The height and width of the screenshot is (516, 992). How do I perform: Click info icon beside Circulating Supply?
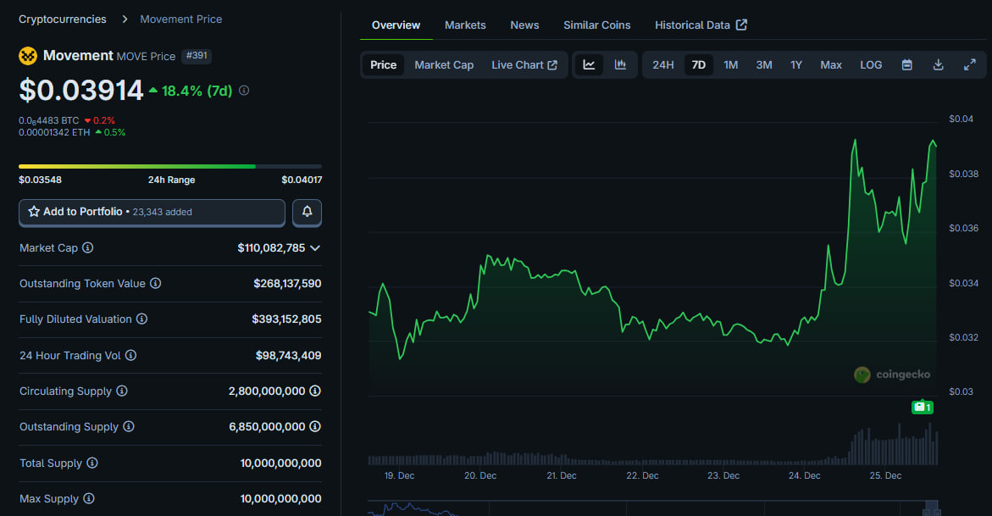pyautogui.click(x=122, y=391)
